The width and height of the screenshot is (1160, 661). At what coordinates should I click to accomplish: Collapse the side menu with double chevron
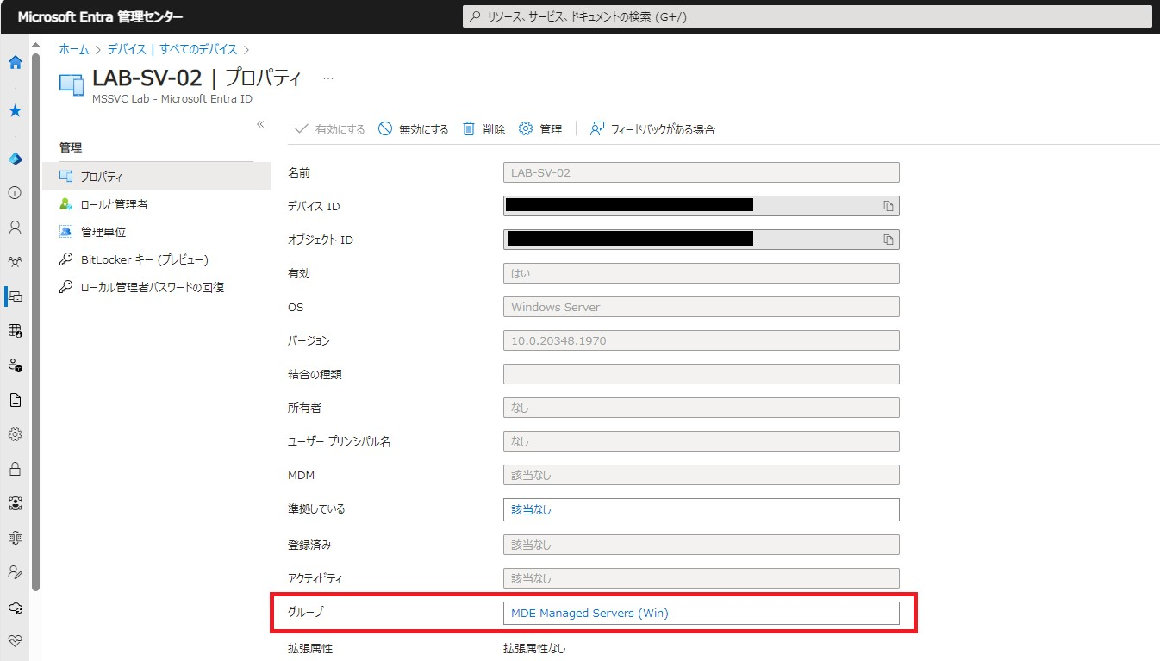click(x=260, y=124)
